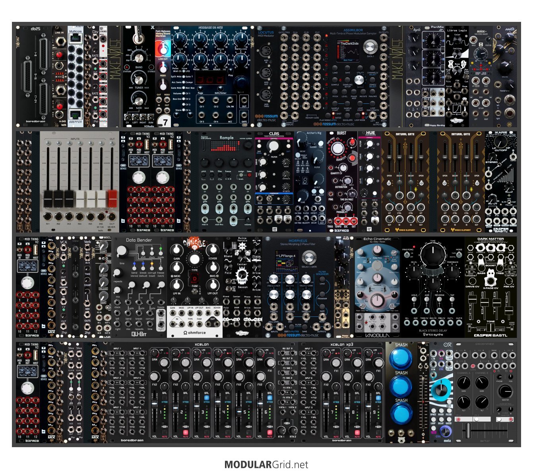Open the MODULARGrid.net link
533x473 pixels.
coord(266,464)
